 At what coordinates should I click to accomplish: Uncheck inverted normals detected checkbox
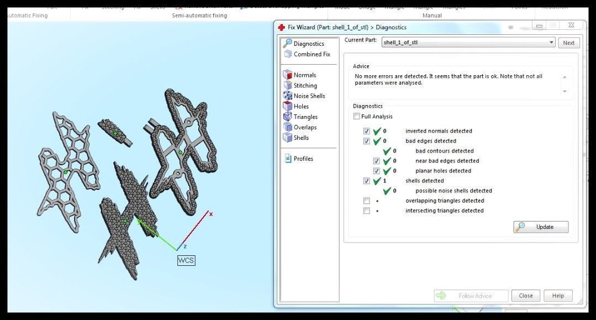pyautogui.click(x=366, y=131)
